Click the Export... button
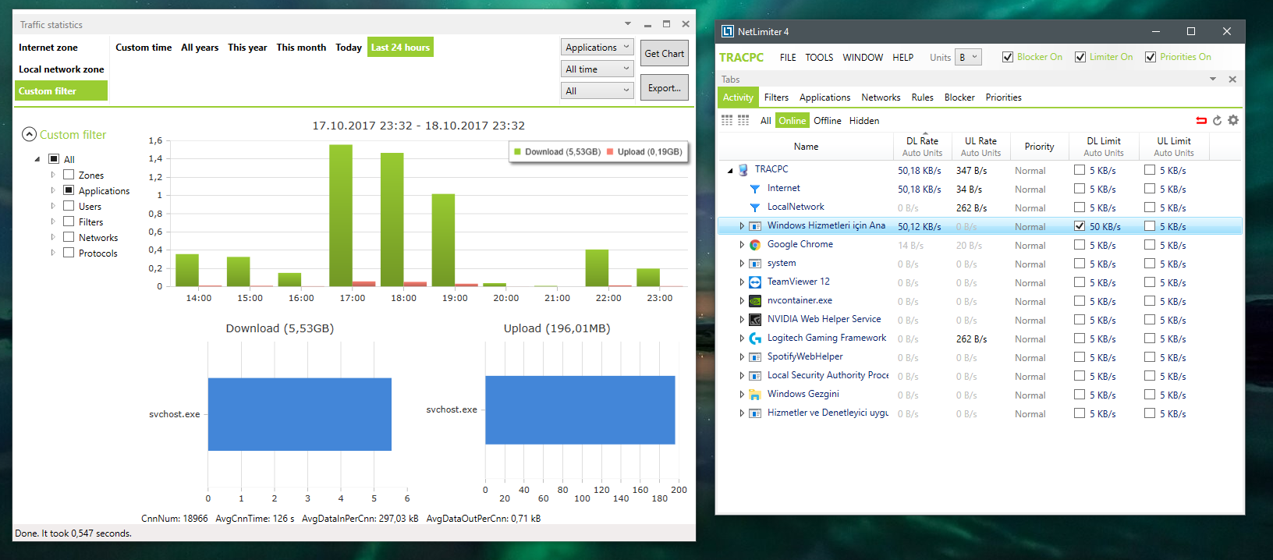This screenshot has width=1273, height=560. coord(665,87)
